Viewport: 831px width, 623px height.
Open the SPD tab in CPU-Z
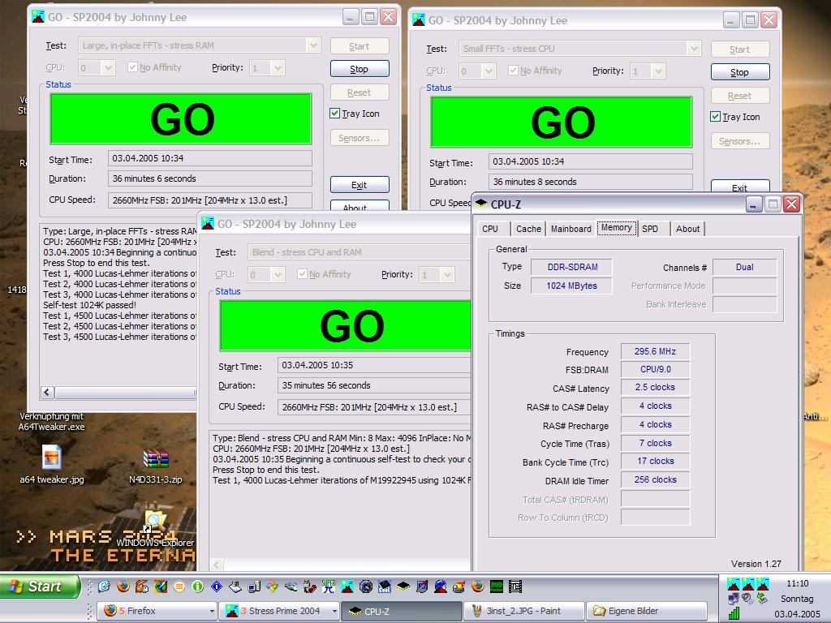[x=650, y=229]
